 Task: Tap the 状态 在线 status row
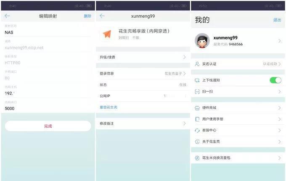(143, 85)
